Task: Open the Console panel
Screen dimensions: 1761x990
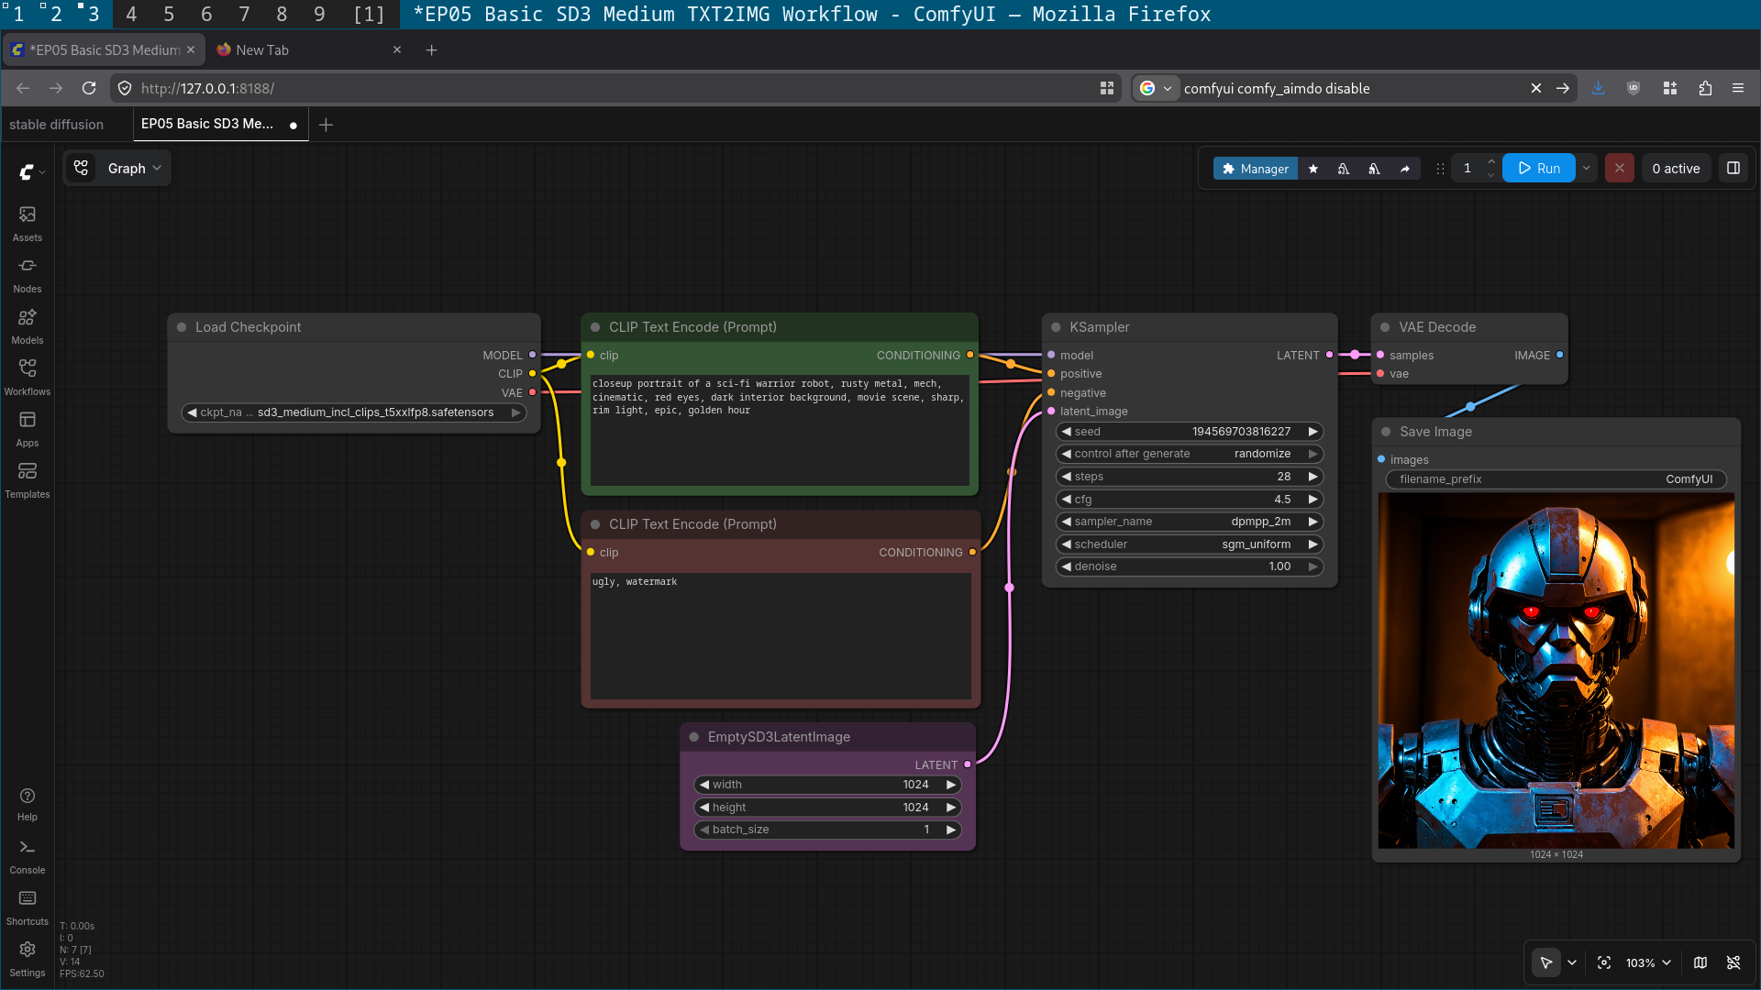Action: 28,856
